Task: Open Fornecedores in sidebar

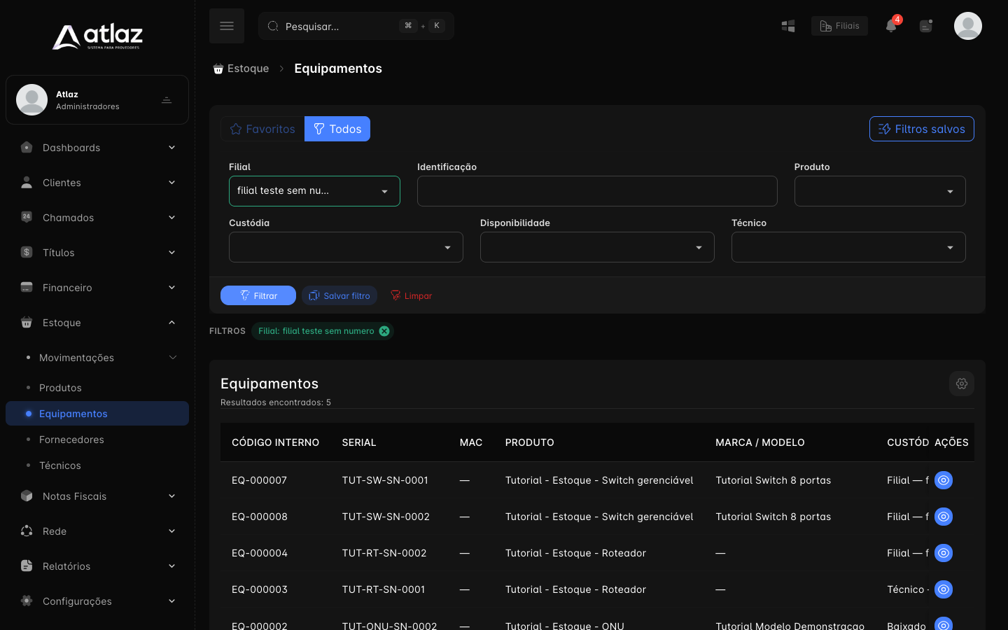Action: click(97, 440)
